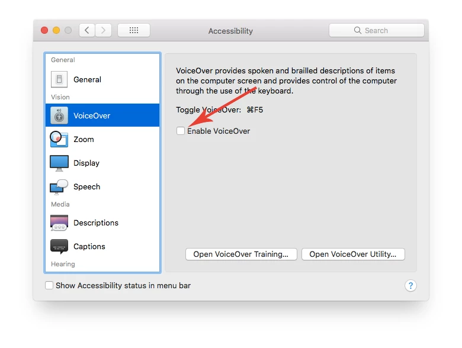Click the magnifying glass search icon

pos(357,30)
